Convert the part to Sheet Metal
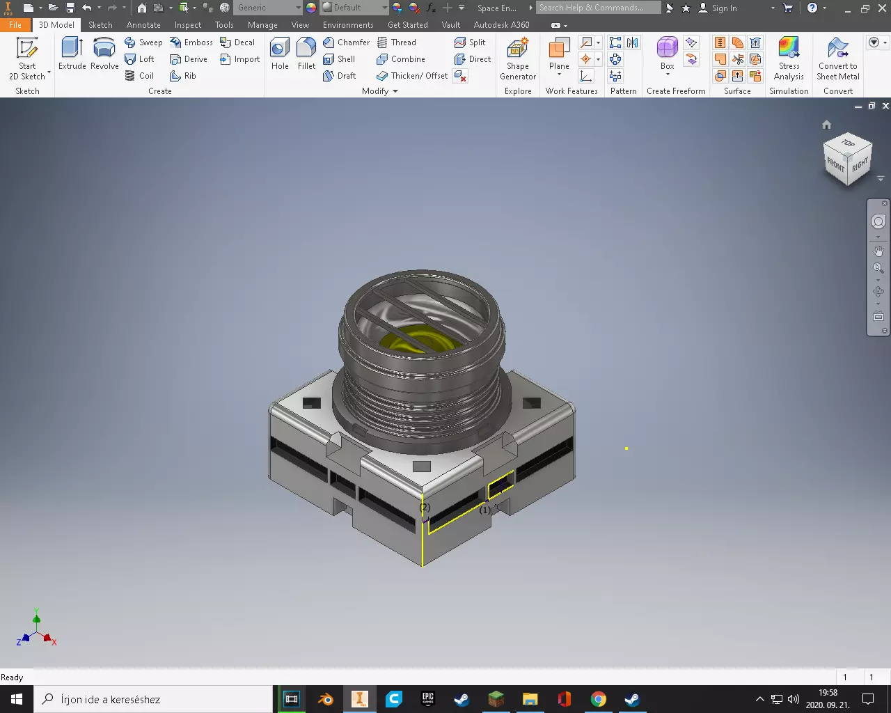 838,58
